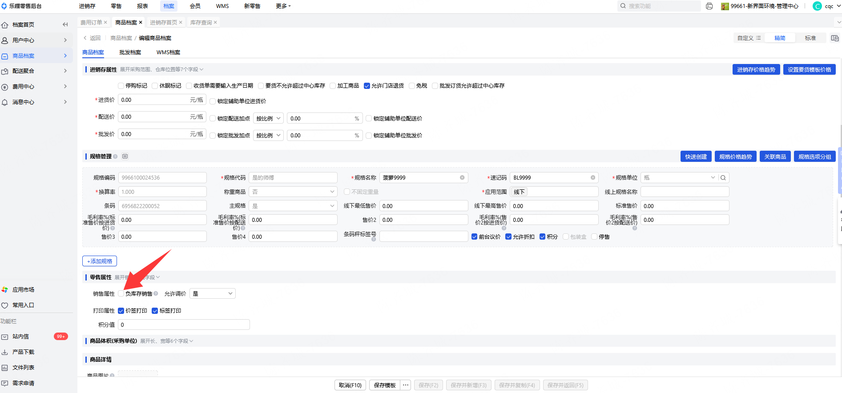Close the 进销存首页 tab
Screen dimensions: 842x393
pyautogui.click(x=181, y=23)
